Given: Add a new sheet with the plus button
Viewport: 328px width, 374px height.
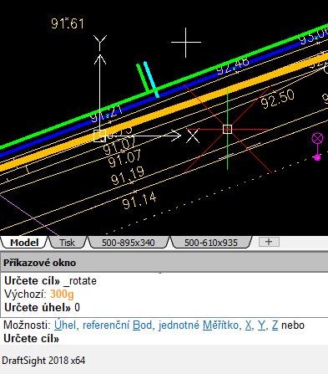Looking at the screenshot, I should pos(269,242).
